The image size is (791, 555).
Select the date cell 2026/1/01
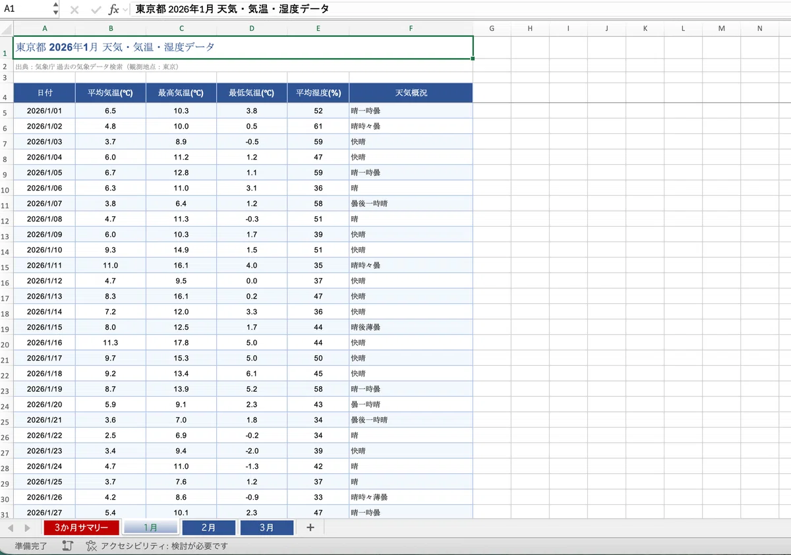[45, 111]
